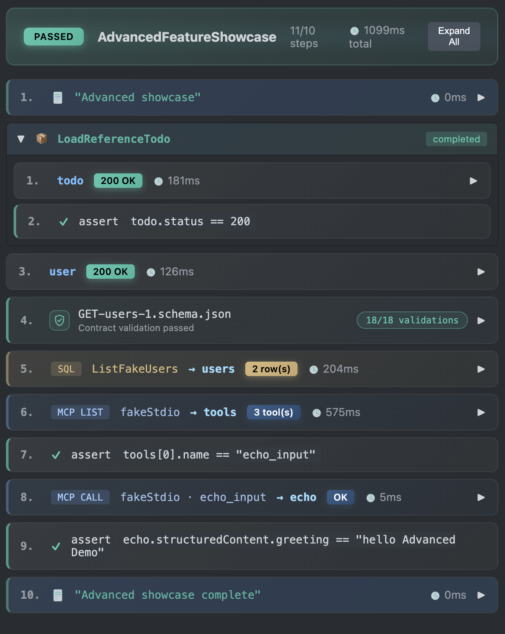Click the tools[0].name == "echo_input" text
The image size is (505, 634).
pos(219,455)
